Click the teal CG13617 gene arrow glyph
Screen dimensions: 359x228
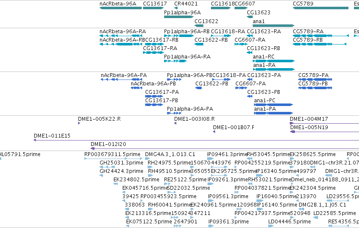153,8
